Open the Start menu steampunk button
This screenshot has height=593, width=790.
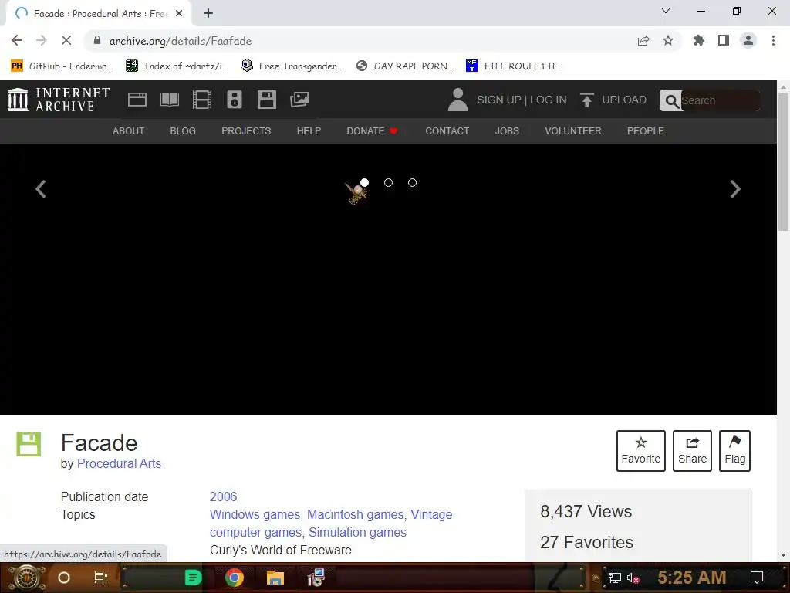[25, 578]
